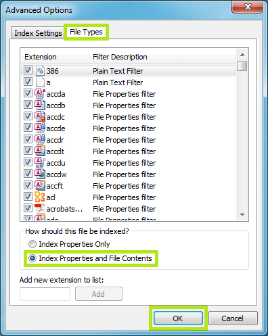Uncheck the accft extension checkbox

coord(28,185)
